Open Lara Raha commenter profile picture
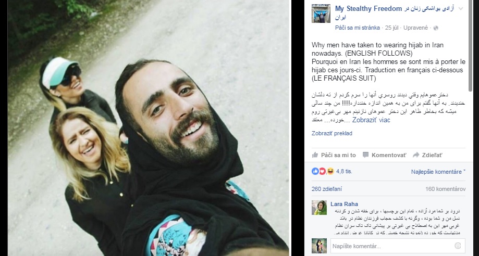The width and height of the screenshot is (479, 256). point(319,208)
